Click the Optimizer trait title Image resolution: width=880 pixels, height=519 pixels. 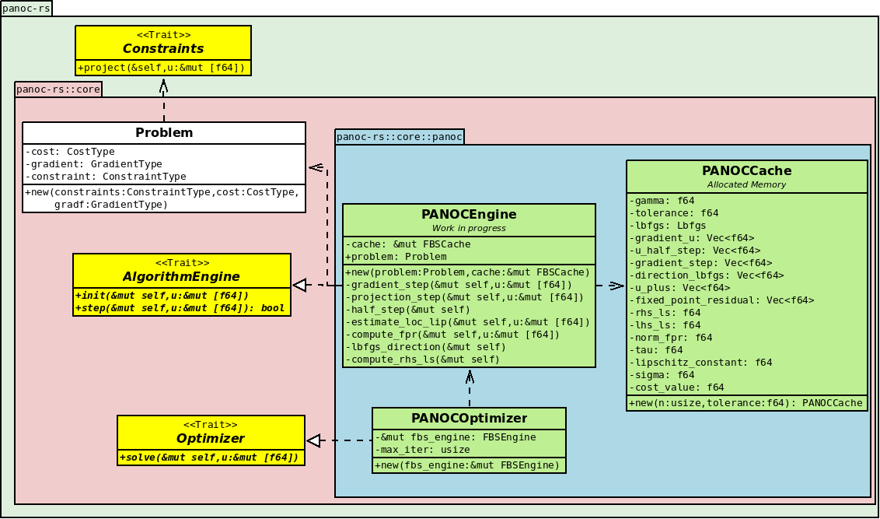click(211, 438)
